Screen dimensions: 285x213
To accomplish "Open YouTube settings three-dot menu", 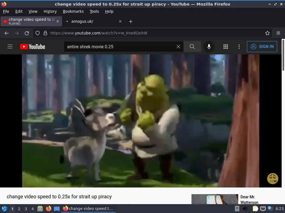I will (x=239, y=47).
